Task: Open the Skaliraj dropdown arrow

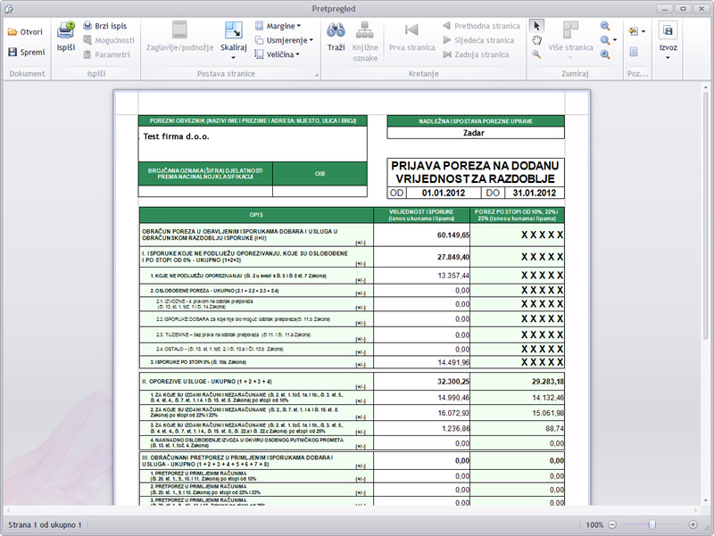Action: click(234, 58)
